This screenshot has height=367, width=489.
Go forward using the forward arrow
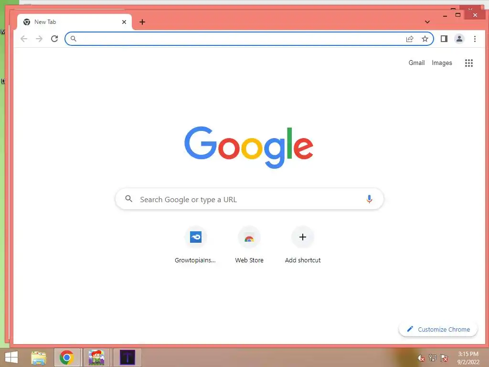(x=39, y=39)
